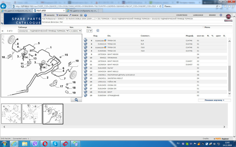
Task: Open the Fiat logo at top right
Action: click(x=228, y=16)
